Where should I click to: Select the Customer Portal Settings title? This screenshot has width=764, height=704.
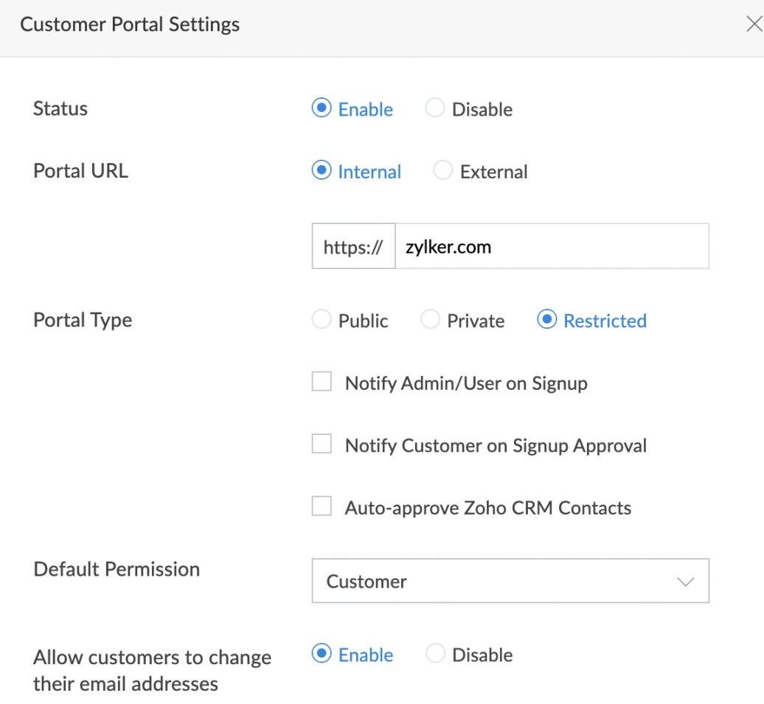[130, 24]
